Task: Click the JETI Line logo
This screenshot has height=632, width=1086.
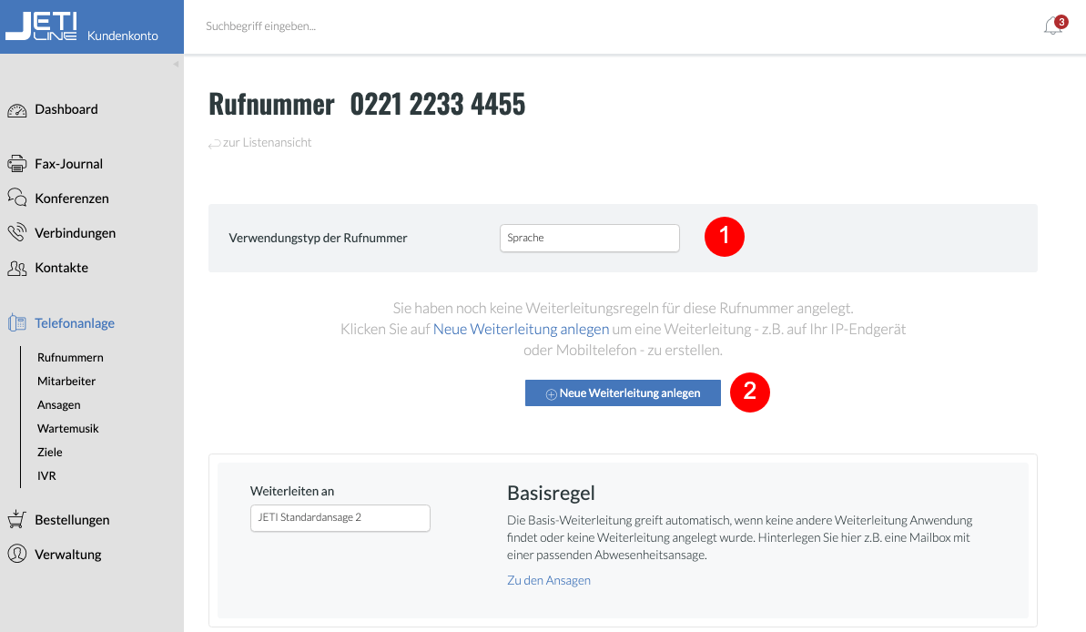Action: pos(42,26)
